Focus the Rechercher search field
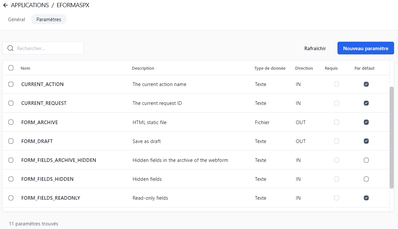The width and height of the screenshot is (398, 229). click(48, 48)
